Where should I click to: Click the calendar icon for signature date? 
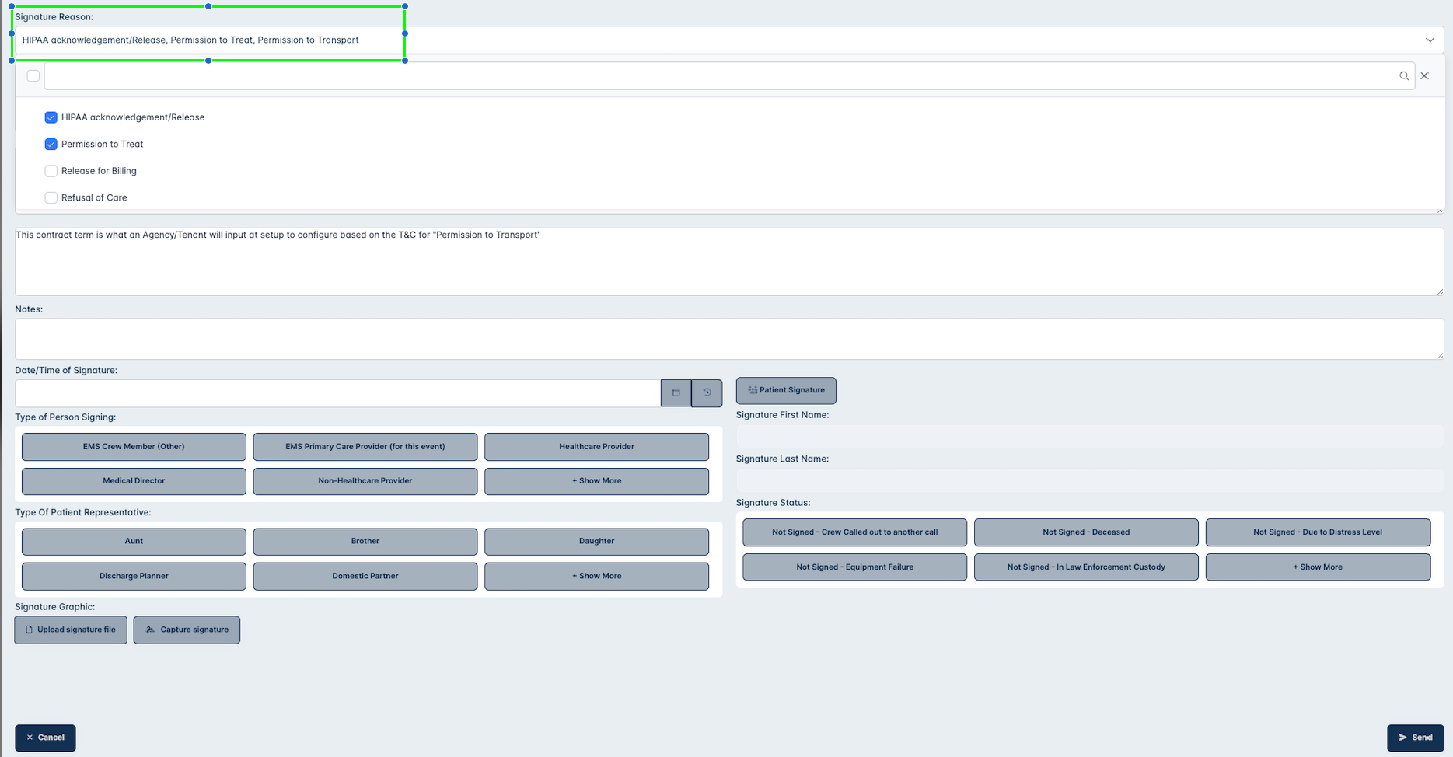[676, 392]
